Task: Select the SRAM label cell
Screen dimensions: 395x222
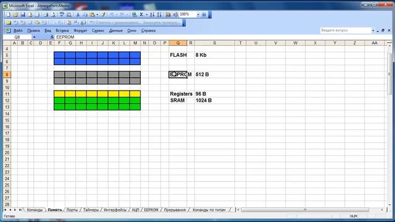Action: coord(178,101)
